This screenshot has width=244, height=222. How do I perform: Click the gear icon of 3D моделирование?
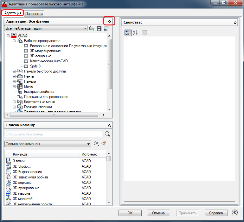26,51
